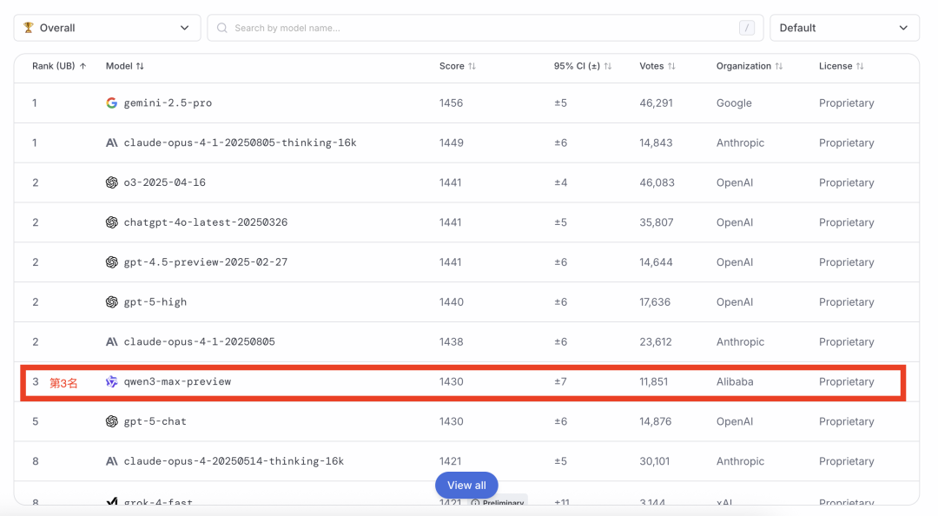The height and width of the screenshot is (516, 938).
Task: Click OpenAI logo beside chatgpt-4o-latest-20250326
Action: [x=112, y=222]
